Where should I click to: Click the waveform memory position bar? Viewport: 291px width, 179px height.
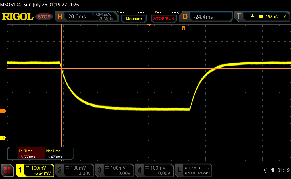tap(149, 13)
